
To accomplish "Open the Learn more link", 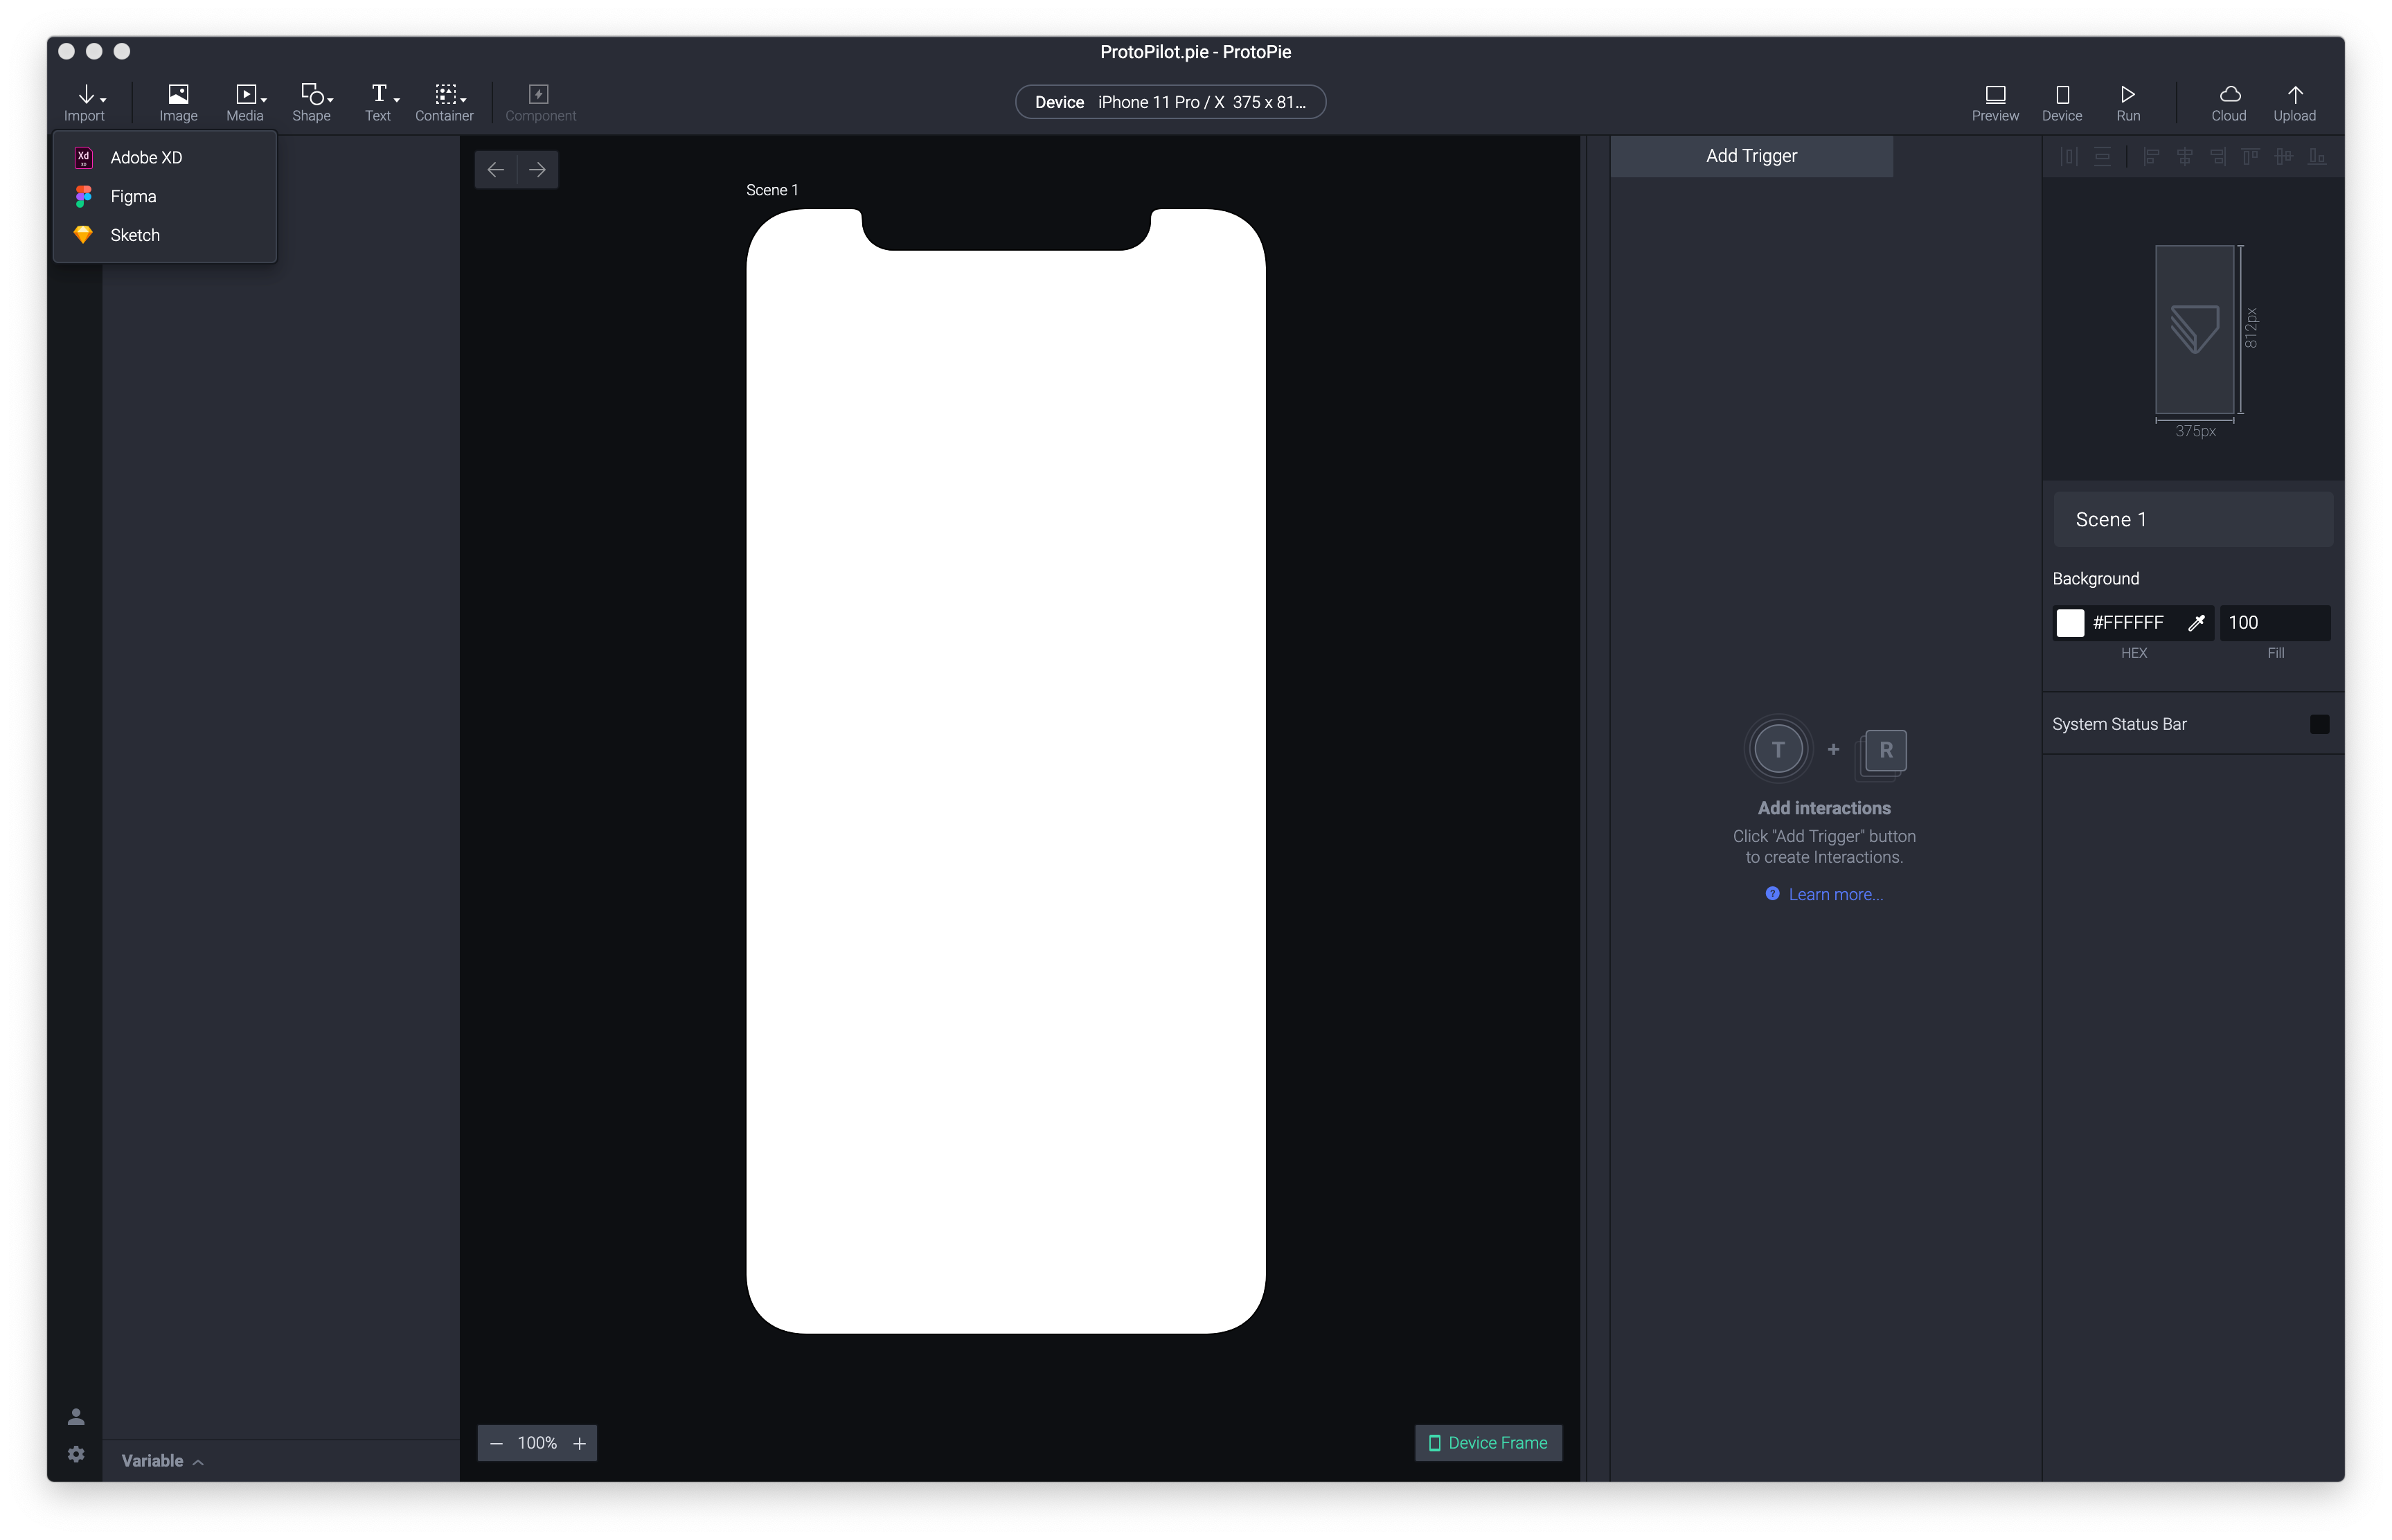I will (1834, 895).
